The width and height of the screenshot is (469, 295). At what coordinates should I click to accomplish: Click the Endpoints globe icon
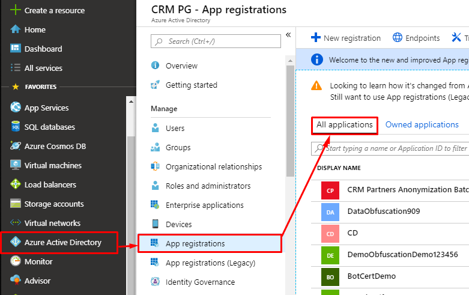coord(398,38)
